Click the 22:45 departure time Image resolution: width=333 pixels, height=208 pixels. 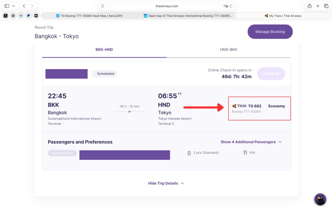[x=57, y=96]
